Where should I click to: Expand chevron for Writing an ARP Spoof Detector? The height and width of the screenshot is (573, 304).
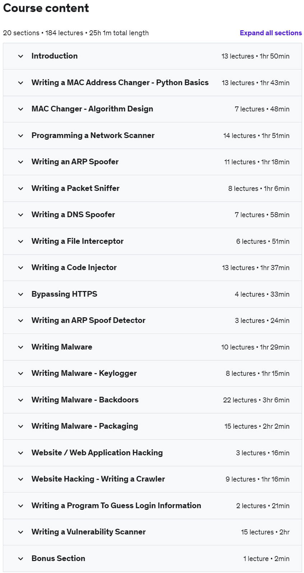(20, 320)
